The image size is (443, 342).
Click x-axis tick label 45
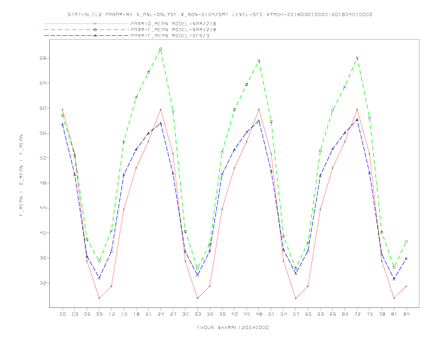tap(247, 314)
